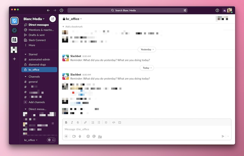Collapse the Channels section
This screenshot has width=244, height=156.
[x=26, y=77]
